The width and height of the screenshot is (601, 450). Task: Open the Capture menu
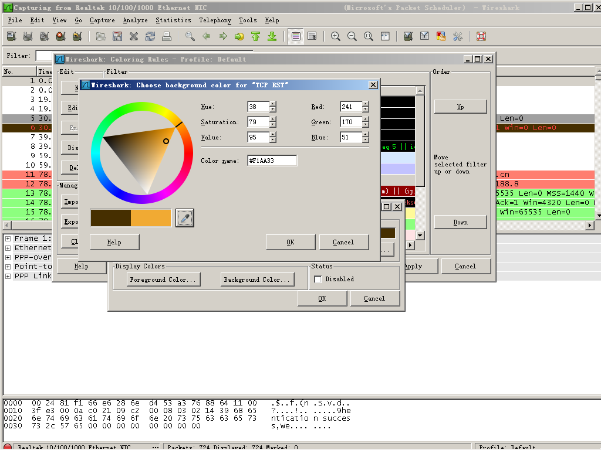102,21
